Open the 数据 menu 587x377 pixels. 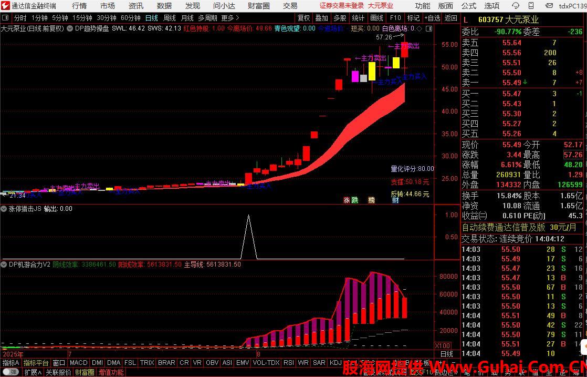tap(164, 6)
